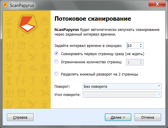Click the Отмена button
The width and height of the screenshot is (168, 128).
click(x=148, y=117)
